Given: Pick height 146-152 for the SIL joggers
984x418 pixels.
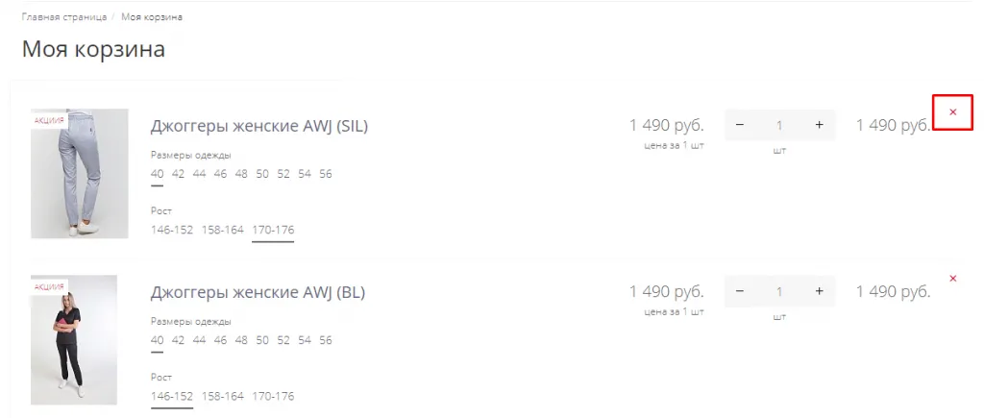Looking at the screenshot, I should 172,230.
